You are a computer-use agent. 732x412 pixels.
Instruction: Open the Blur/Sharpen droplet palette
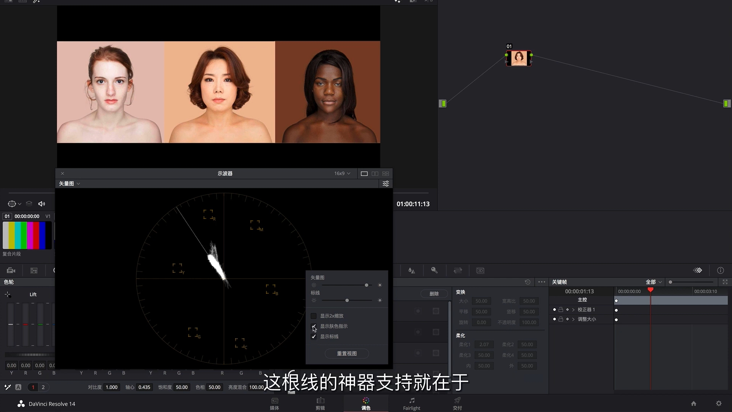point(411,270)
